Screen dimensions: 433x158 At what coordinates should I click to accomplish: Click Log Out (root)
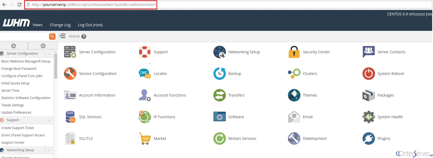[x=90, y=25]
